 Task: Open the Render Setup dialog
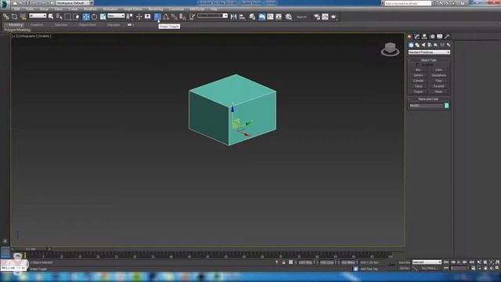point(316,16)
